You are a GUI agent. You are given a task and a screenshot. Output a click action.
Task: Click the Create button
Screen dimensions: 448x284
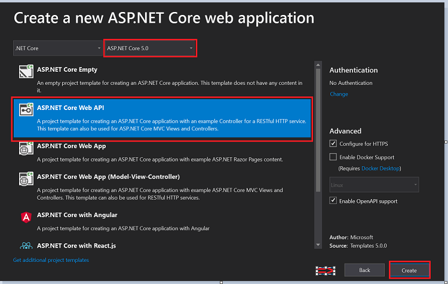pos(409,270)
